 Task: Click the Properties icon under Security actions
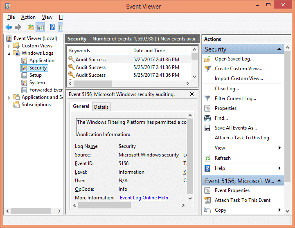[x=207, y=108]
